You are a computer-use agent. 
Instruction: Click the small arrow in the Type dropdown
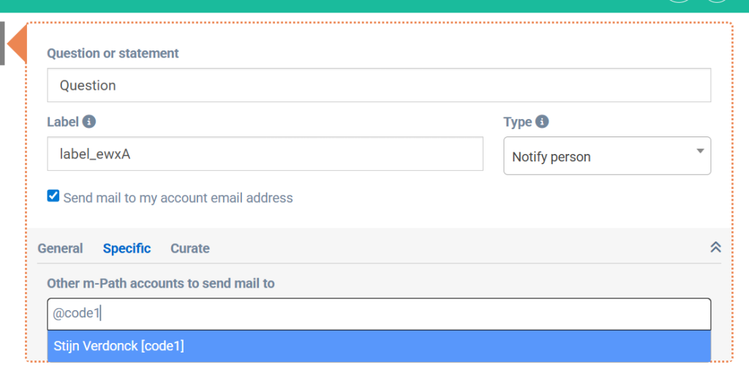point(700,151)
